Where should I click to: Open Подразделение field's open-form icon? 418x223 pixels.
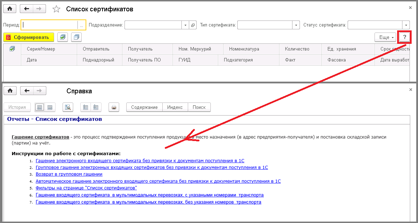[x=193, y=25]
